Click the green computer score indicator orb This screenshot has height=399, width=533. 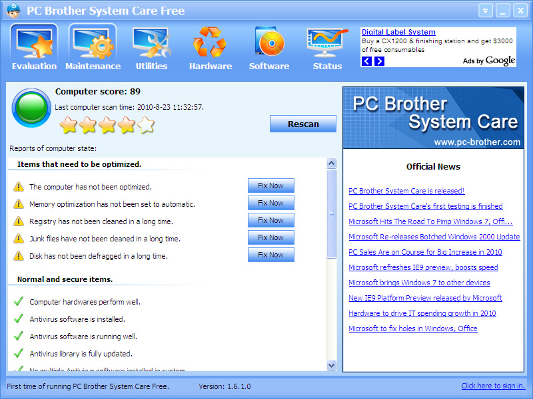[x=31, y=108]
